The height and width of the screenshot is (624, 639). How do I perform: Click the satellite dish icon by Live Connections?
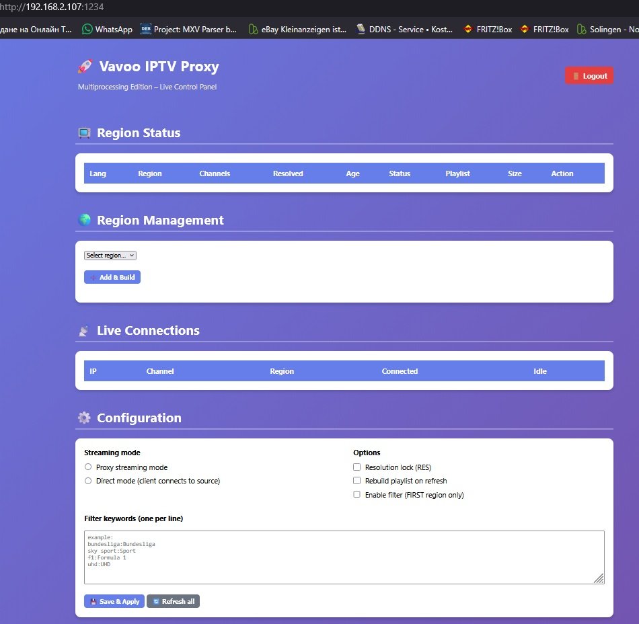(x=83, y=331)
